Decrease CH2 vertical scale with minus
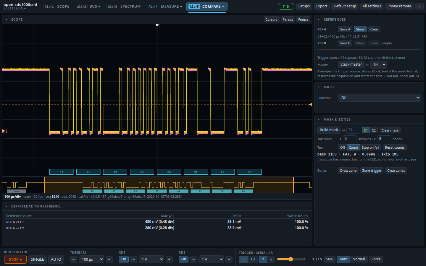This screenshot has width=426, height=266. point(194,259)
